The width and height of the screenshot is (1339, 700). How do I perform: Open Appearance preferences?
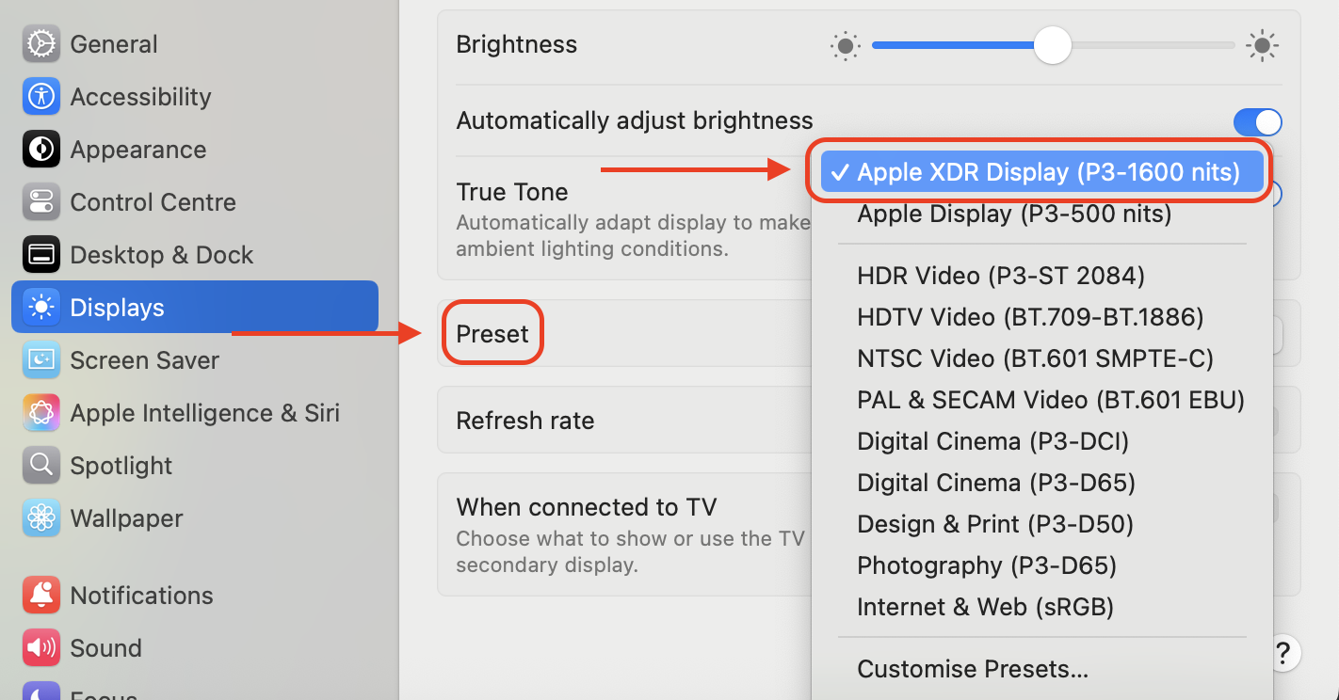pyautogui.click(x=137, y=149)
